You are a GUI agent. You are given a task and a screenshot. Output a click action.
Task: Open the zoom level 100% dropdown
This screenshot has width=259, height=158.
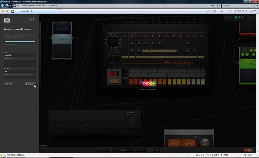coord(255,155)
